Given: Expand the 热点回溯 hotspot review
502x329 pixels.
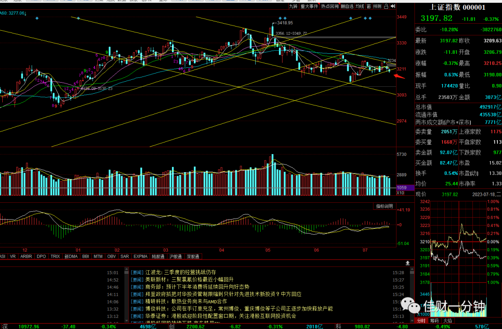Looking at the screenshot, I should pyautogui.click(x=330, y=6).
